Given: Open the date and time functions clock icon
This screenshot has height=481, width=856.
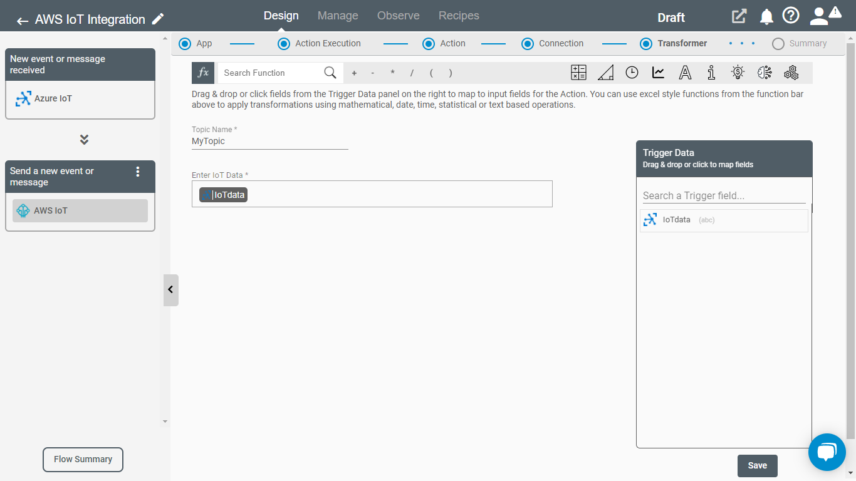Looking at the screenshot, I should 632,73.
